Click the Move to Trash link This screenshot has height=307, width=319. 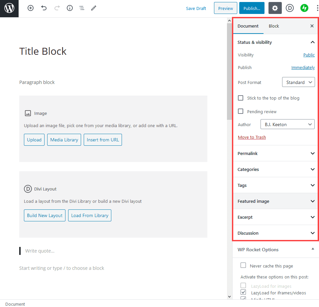252,137
